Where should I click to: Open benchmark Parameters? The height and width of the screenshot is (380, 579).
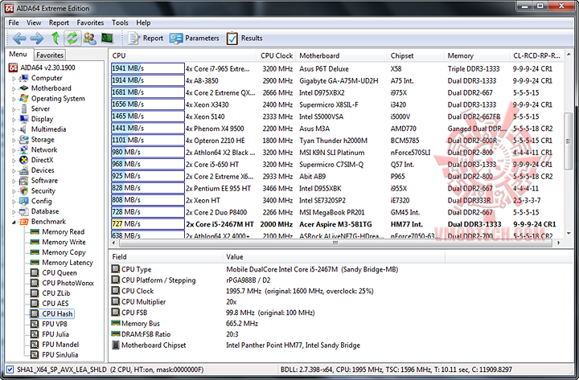pos(195,39)
